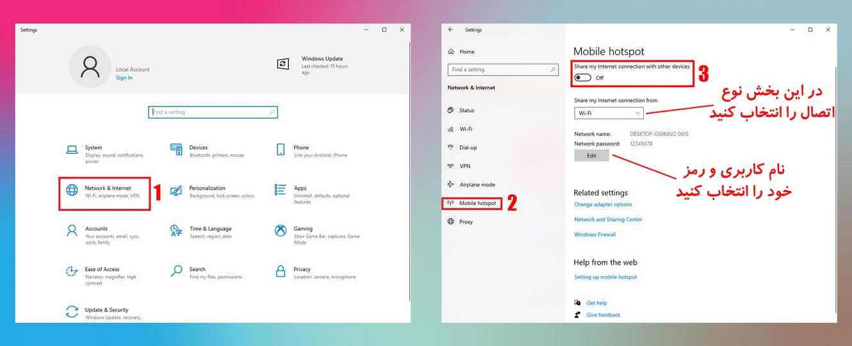Click the Dial-up sidebar icon

(x=451, y=147)
